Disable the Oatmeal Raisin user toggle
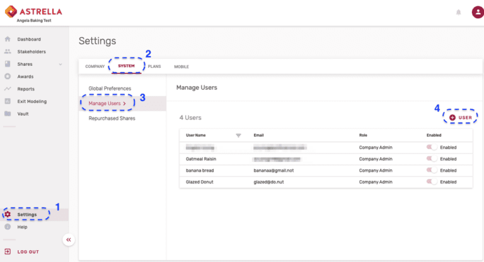The image size is (484, 262). (432, 159)
